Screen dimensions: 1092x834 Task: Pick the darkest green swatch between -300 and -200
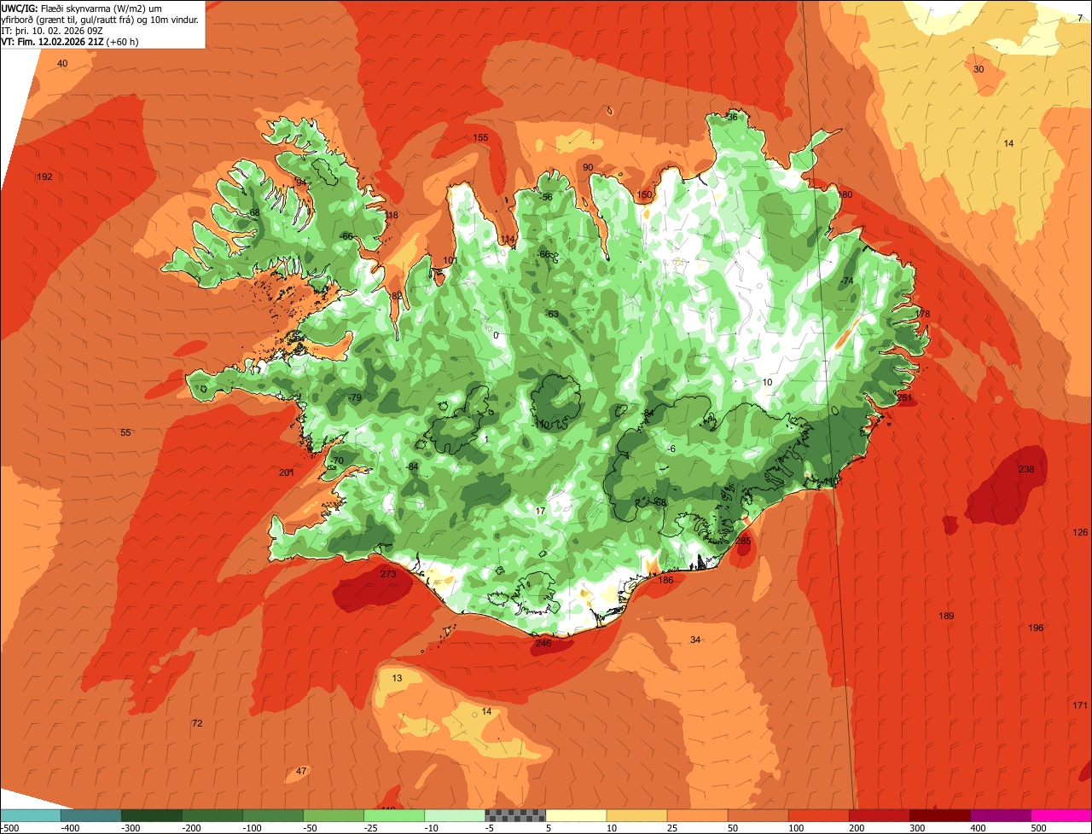(152, 814)
